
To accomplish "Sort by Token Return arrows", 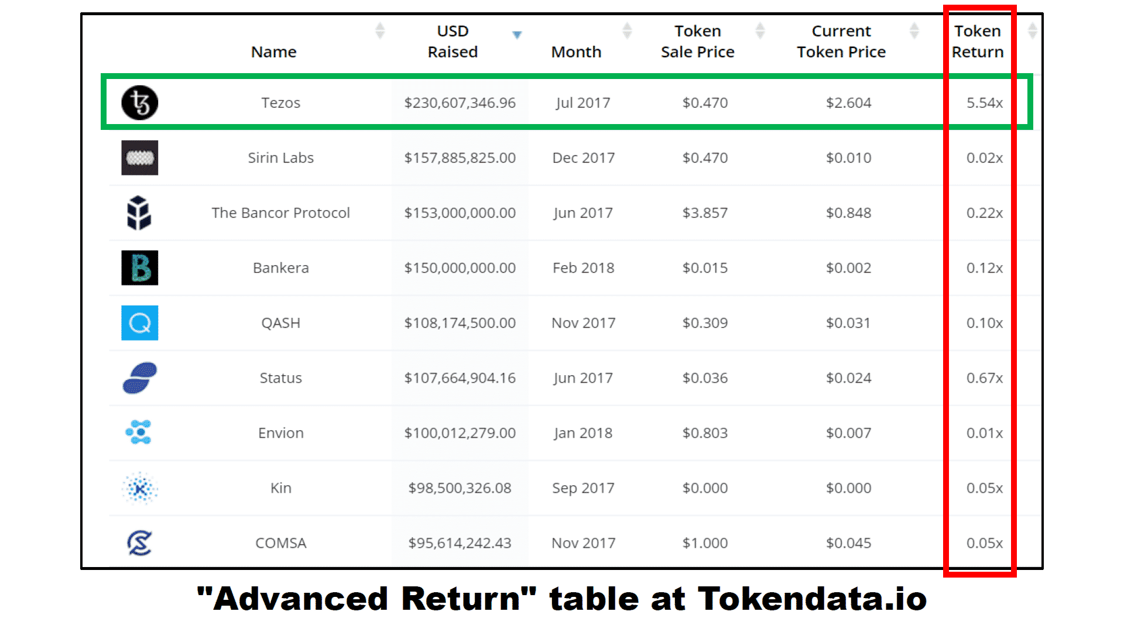I will 1032,30.
